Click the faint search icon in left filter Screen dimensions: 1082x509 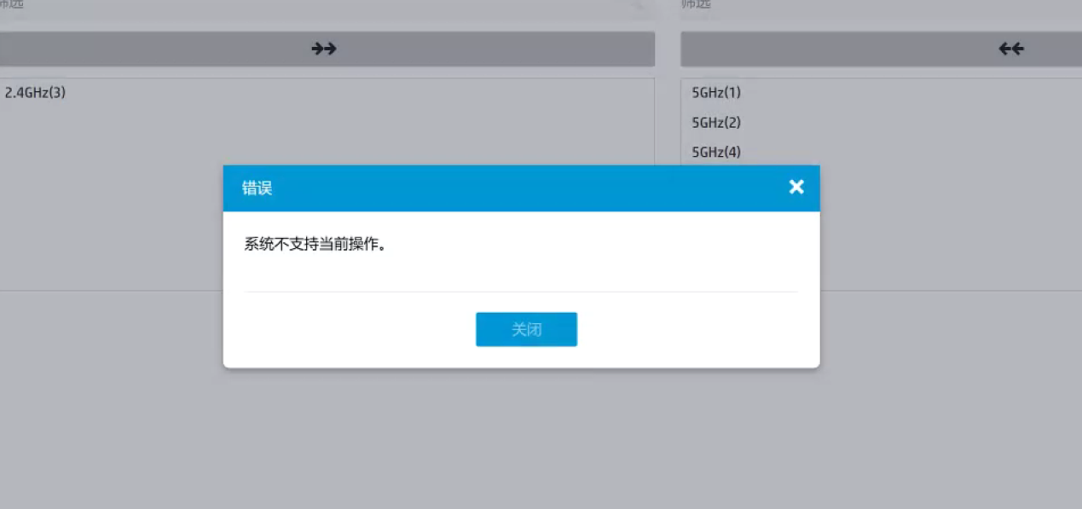coord(638,5)
